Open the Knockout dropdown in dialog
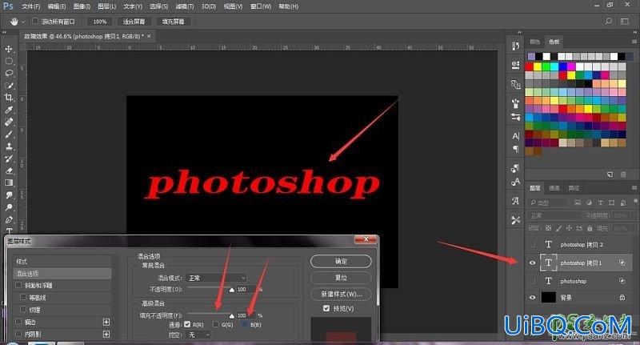The image size is (640, 345). [x=198, y=335]
